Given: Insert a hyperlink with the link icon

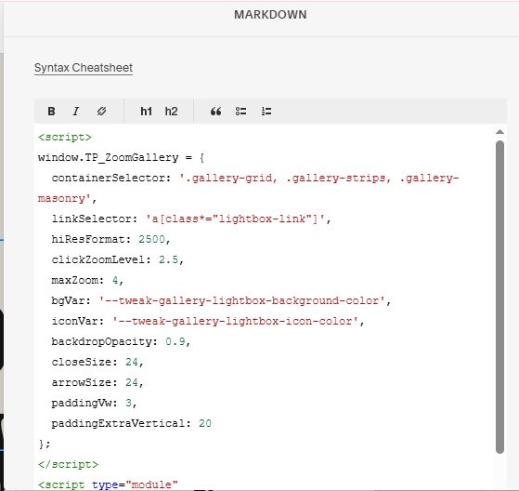Looking at the screenshot, I should pos(101,112).
